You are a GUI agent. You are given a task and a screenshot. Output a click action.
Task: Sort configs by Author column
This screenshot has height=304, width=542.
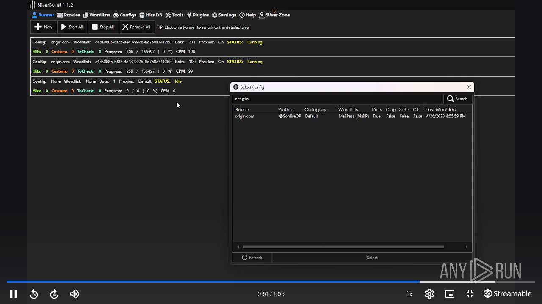pos(286,109)
